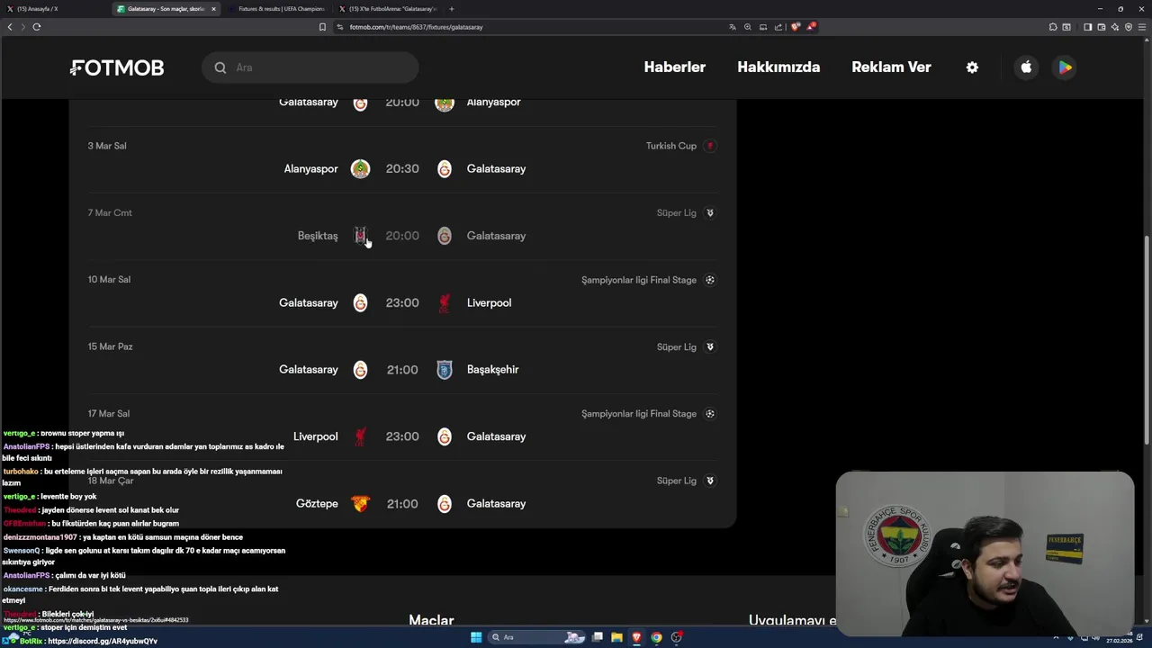Image resolution: width=1152 pixels, height=648 pixels.
Task: Open the Reklam Ver link
Action: click(x=891, y=67)
